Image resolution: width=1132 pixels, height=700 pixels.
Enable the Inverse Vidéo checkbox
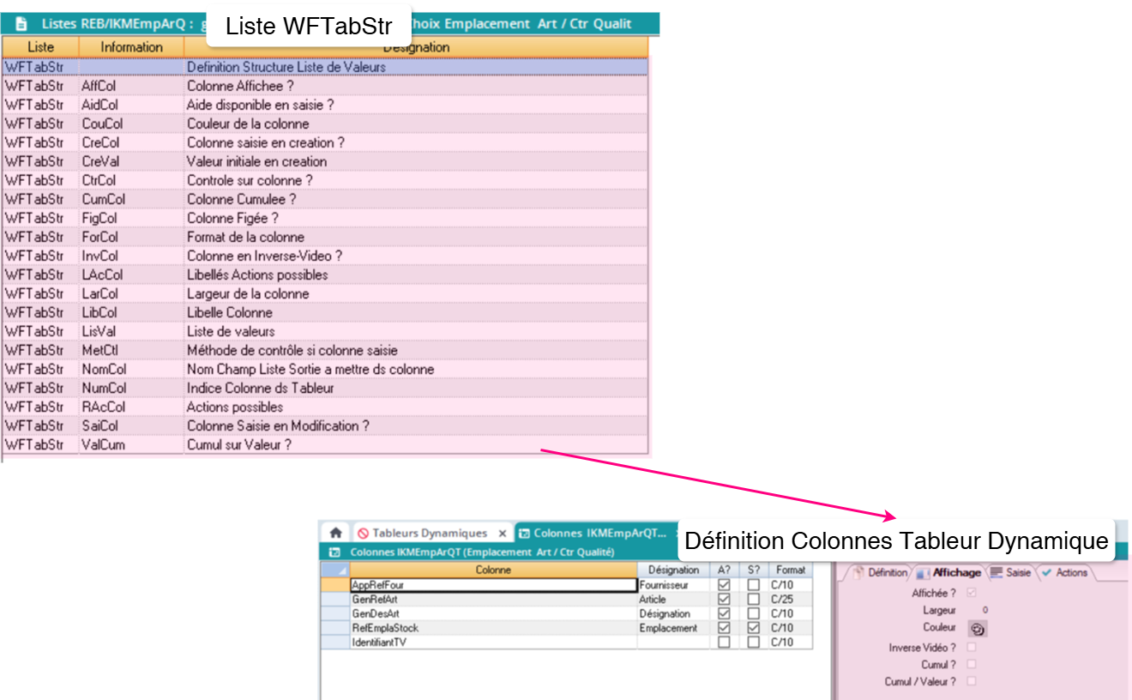(972, 647)
